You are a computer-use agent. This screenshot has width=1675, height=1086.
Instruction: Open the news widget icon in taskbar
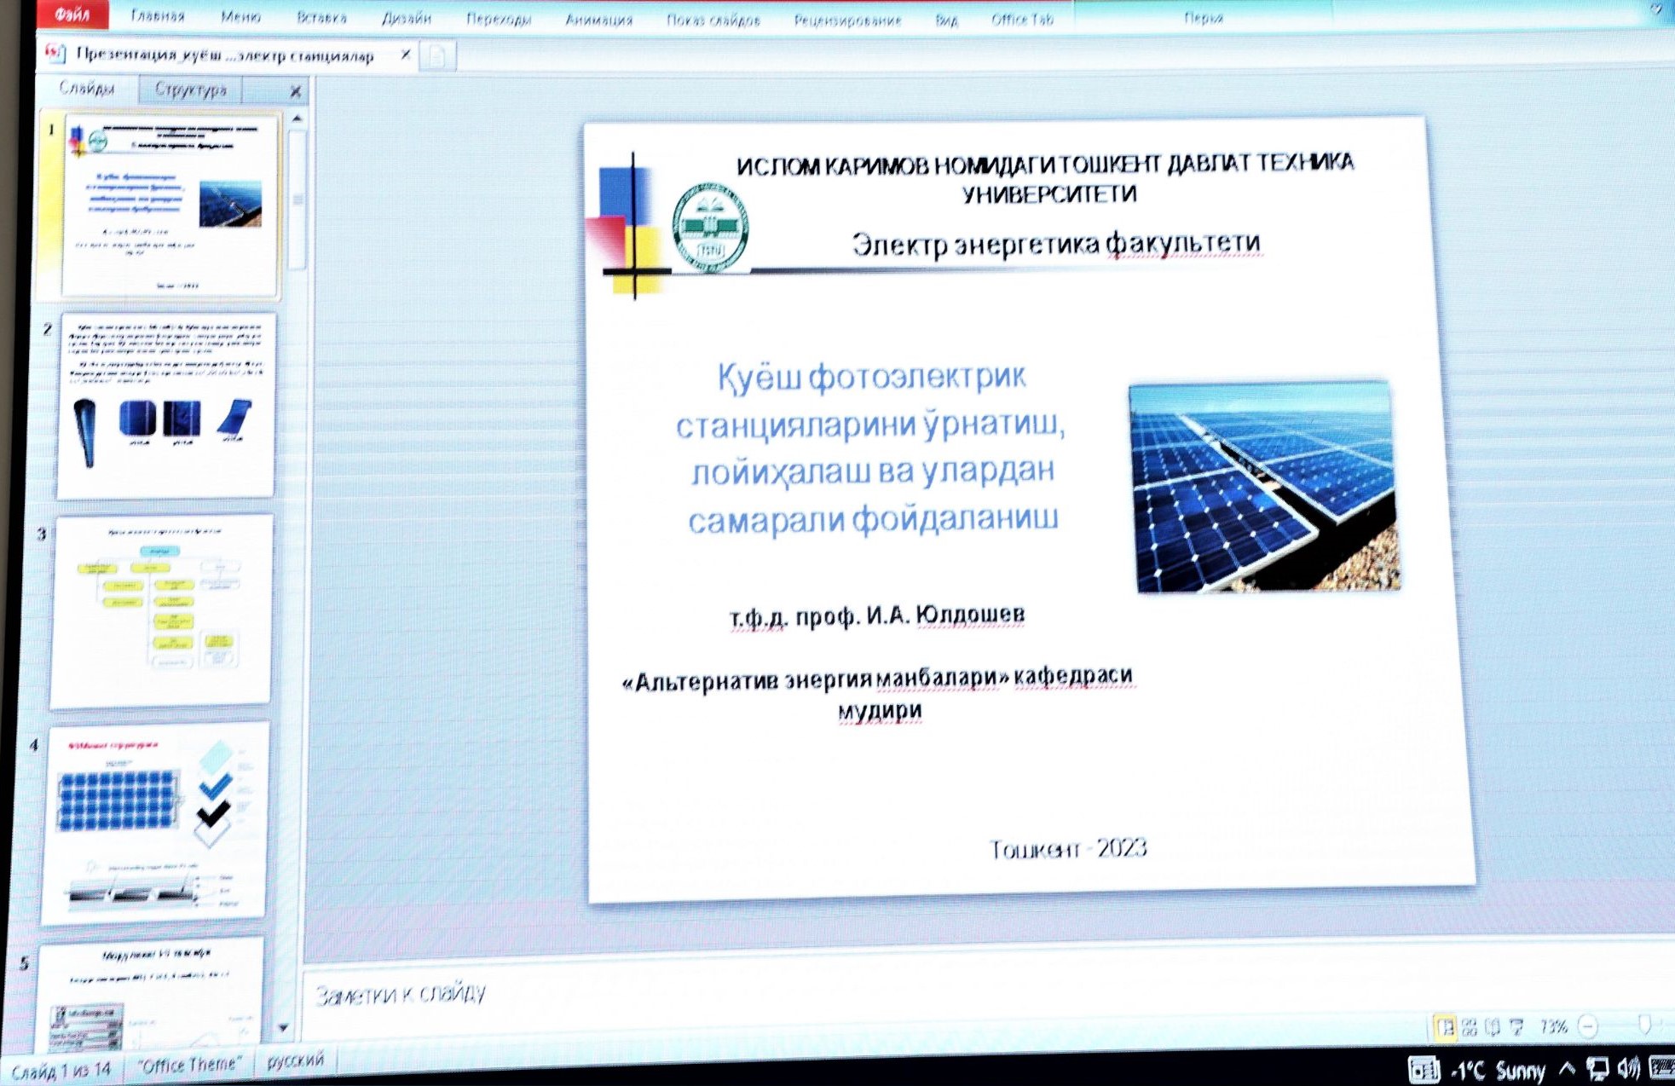pyautogui.click(x=1424, y=1070)
